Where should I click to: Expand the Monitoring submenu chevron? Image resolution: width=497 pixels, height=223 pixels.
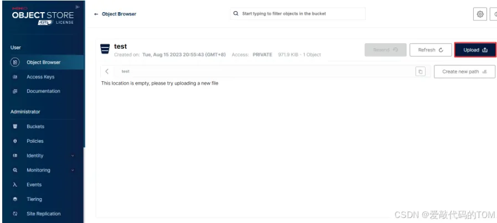73,170
